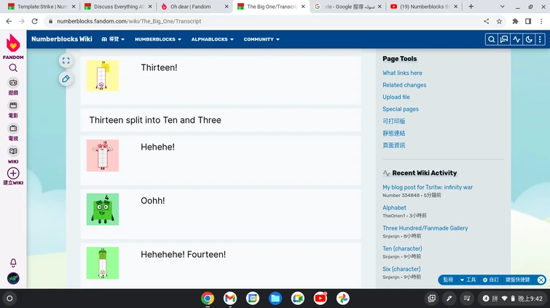This screenshot has width=550, height=308.
Task: Switch to Template:Strike tab
Action: tap(41, 7)
